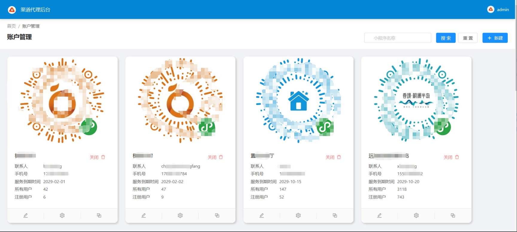This screenshot has height=232, width=517.
Task: Click the bold 账户管理 page heading
Action: 19,37
